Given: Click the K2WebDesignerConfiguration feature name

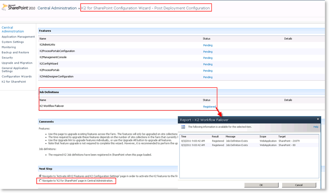Looking at the screenshot, I should (x=56, y=77).
